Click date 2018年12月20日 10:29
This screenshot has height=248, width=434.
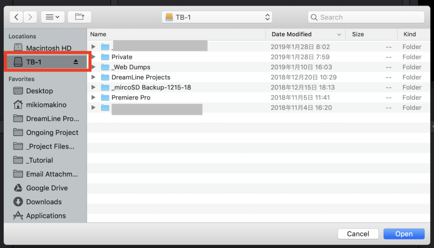pos(303,77)
